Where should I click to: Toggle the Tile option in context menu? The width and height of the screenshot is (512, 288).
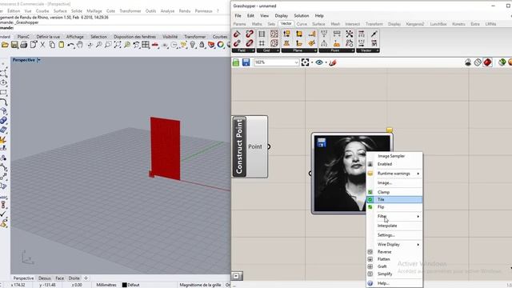394,199
